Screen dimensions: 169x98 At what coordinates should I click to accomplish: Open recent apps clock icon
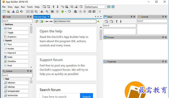coord(22,11)
